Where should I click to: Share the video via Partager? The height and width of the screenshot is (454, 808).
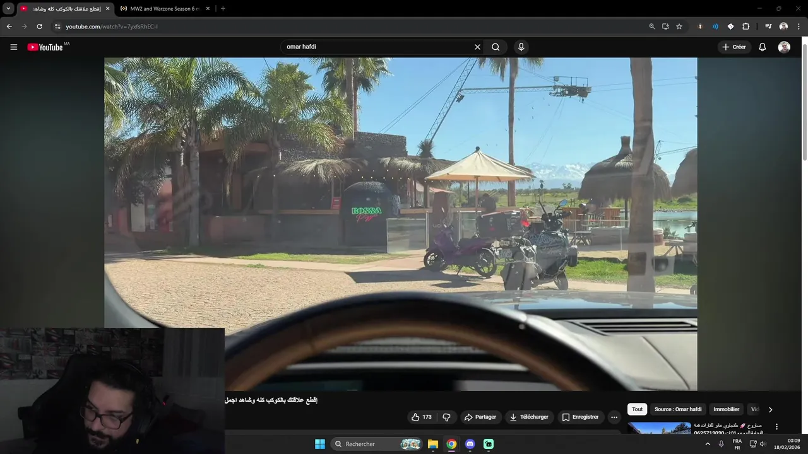480,417
